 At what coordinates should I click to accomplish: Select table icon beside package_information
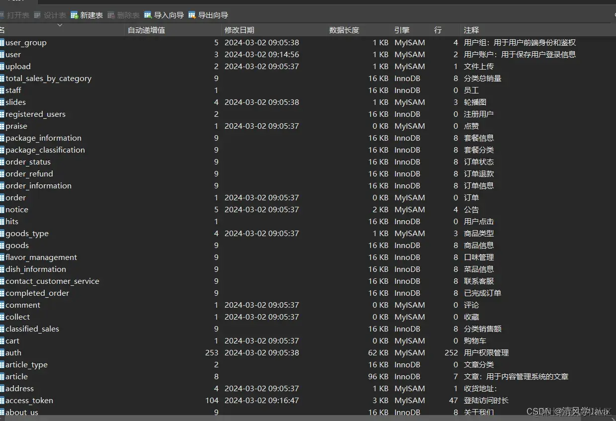pos(2,138)
